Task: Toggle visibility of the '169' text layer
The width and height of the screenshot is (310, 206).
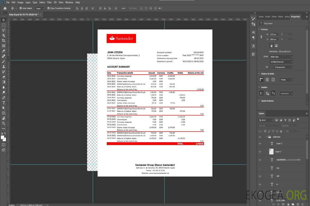Action: coord(260,176)
